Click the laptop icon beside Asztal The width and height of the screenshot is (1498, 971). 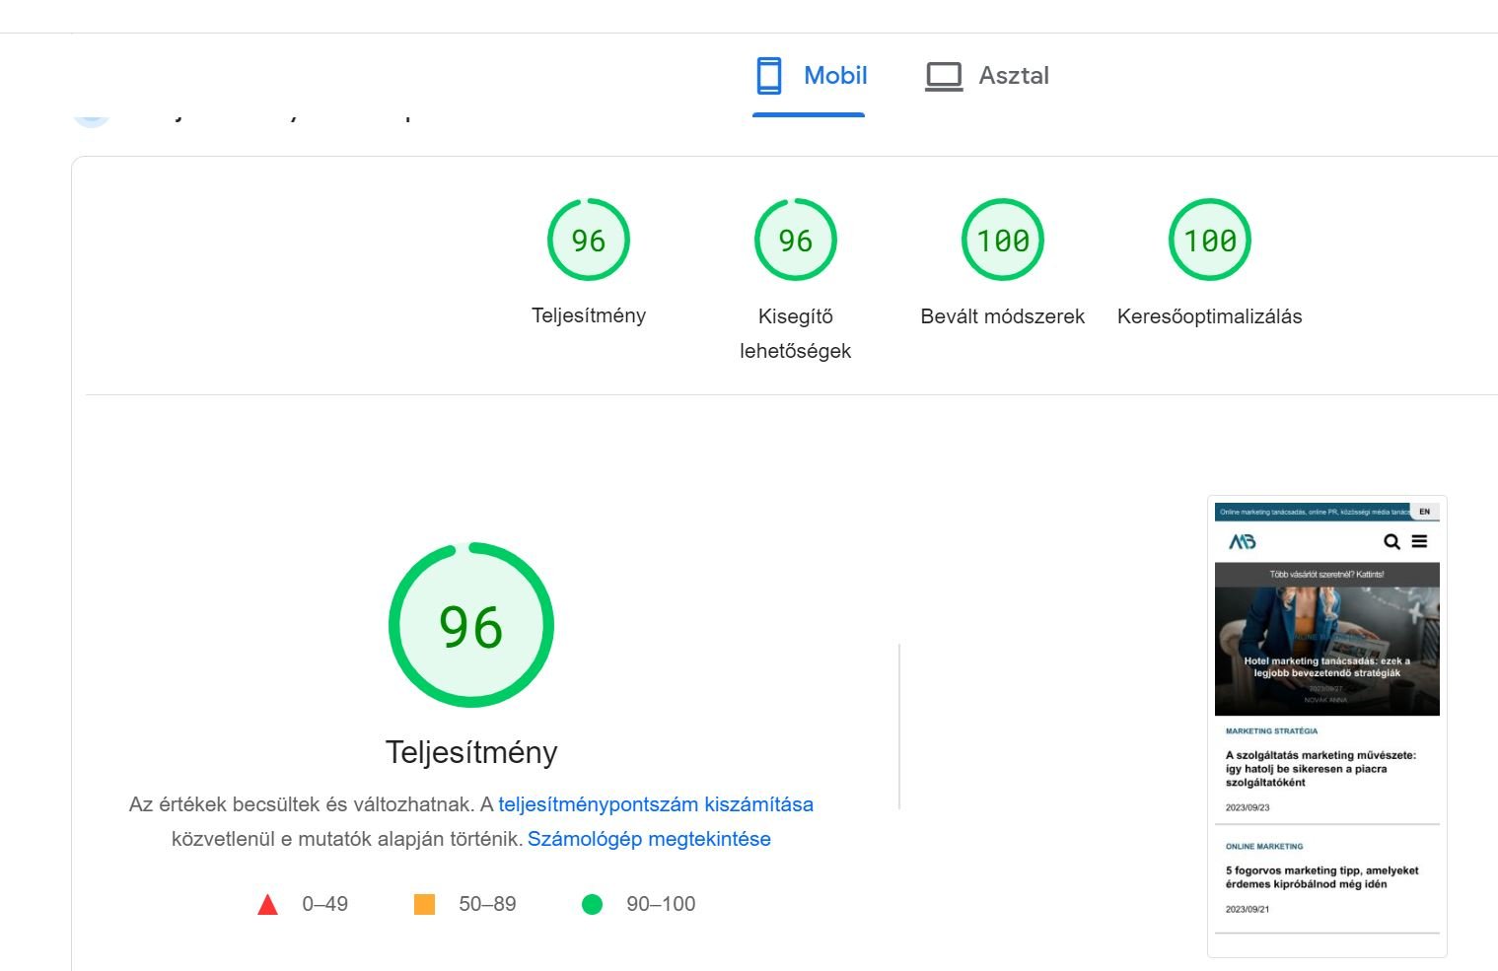coord(944,76)
